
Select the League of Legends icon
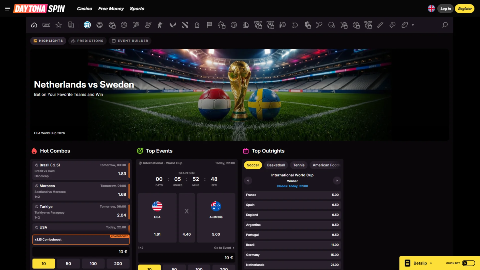(x=246, y=25)
